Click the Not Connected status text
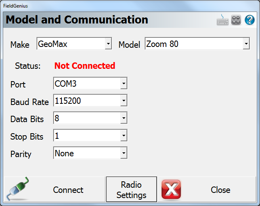Viewport: 260px width, 206px height. click(x=85, y=66)
